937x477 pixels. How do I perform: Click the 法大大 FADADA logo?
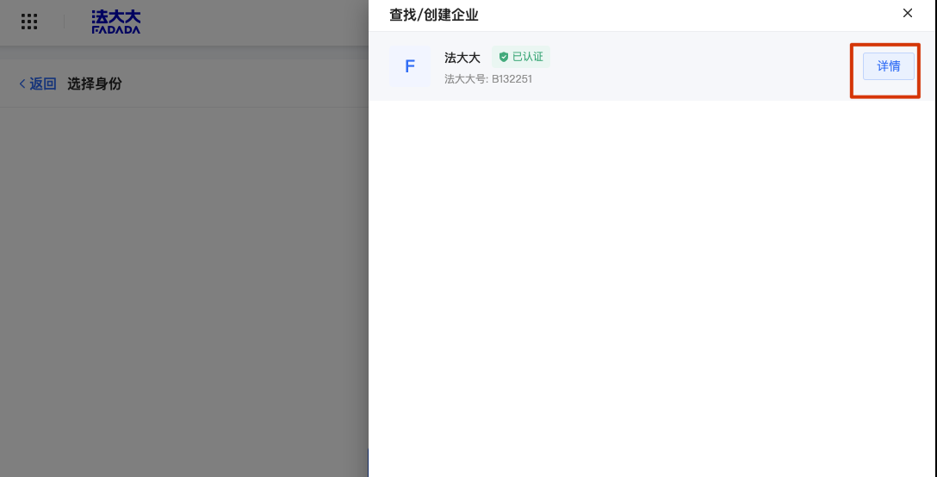point(116,22)
